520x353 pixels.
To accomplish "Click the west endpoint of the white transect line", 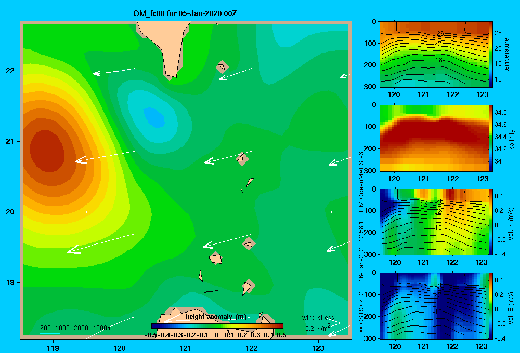I will (x=86, y=212).
